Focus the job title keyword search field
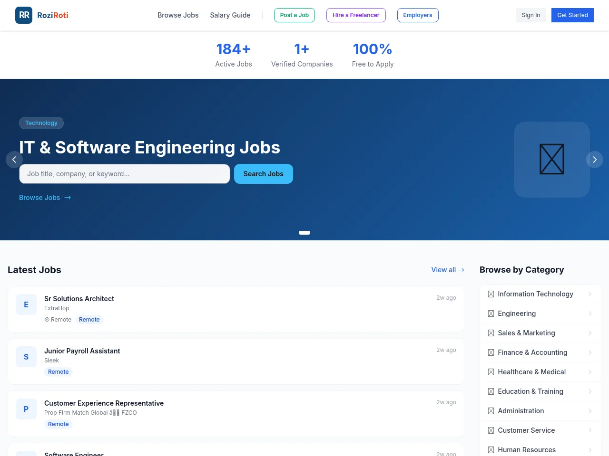The width and height of the screenshot is (609, 456). [125, 174]
